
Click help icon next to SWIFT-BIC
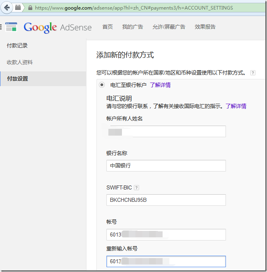[136, 188]
